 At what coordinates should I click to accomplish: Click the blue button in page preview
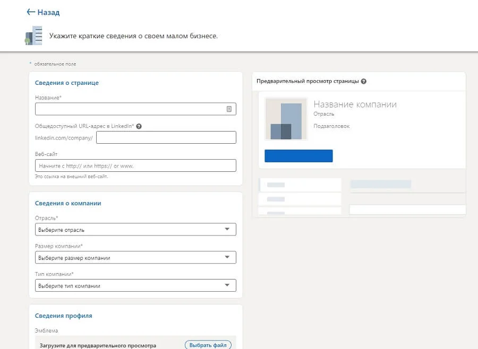[x=298, y=156]
